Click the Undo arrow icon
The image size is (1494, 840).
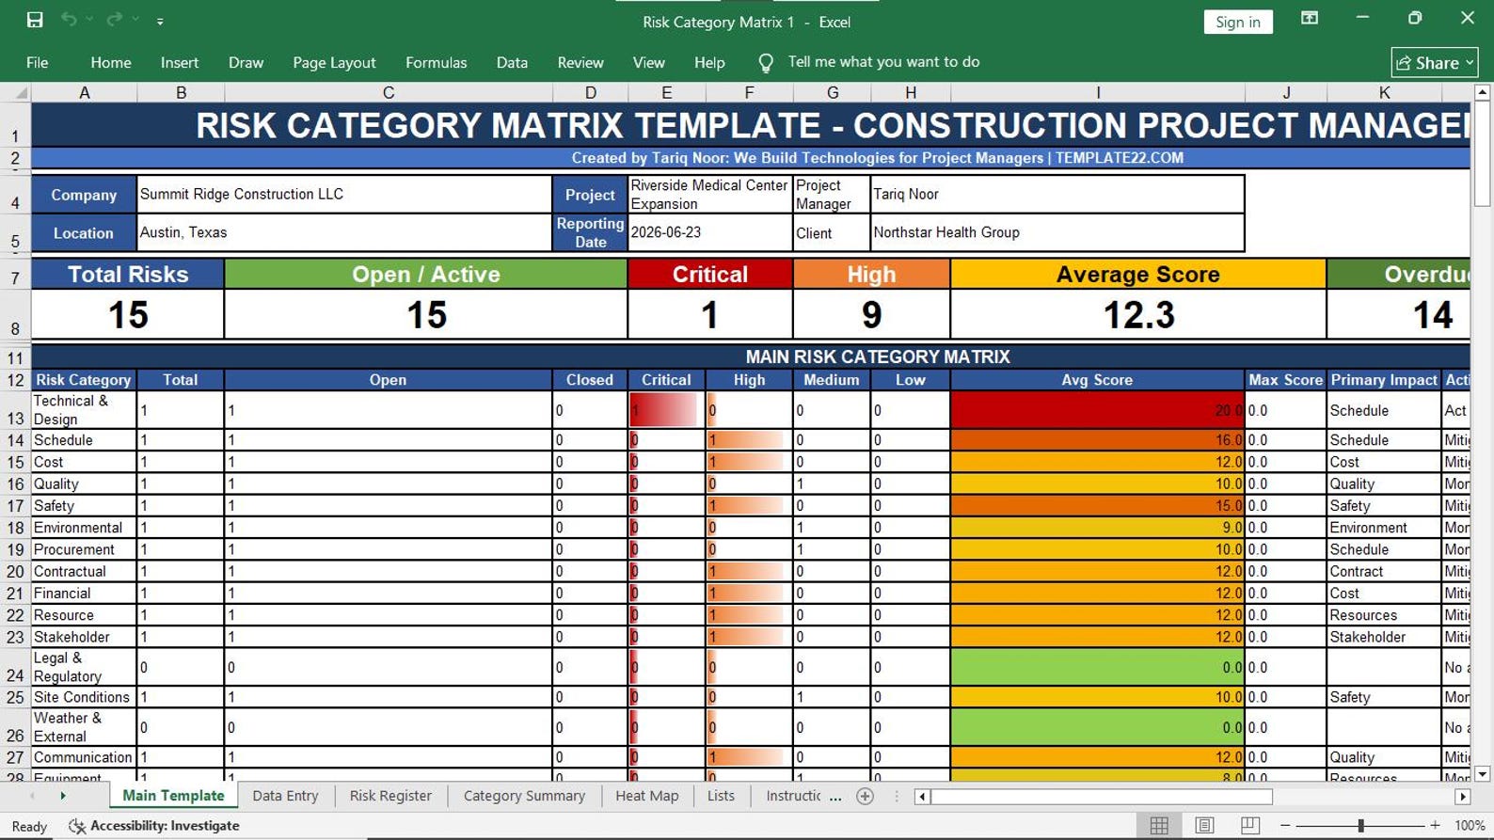69,20
